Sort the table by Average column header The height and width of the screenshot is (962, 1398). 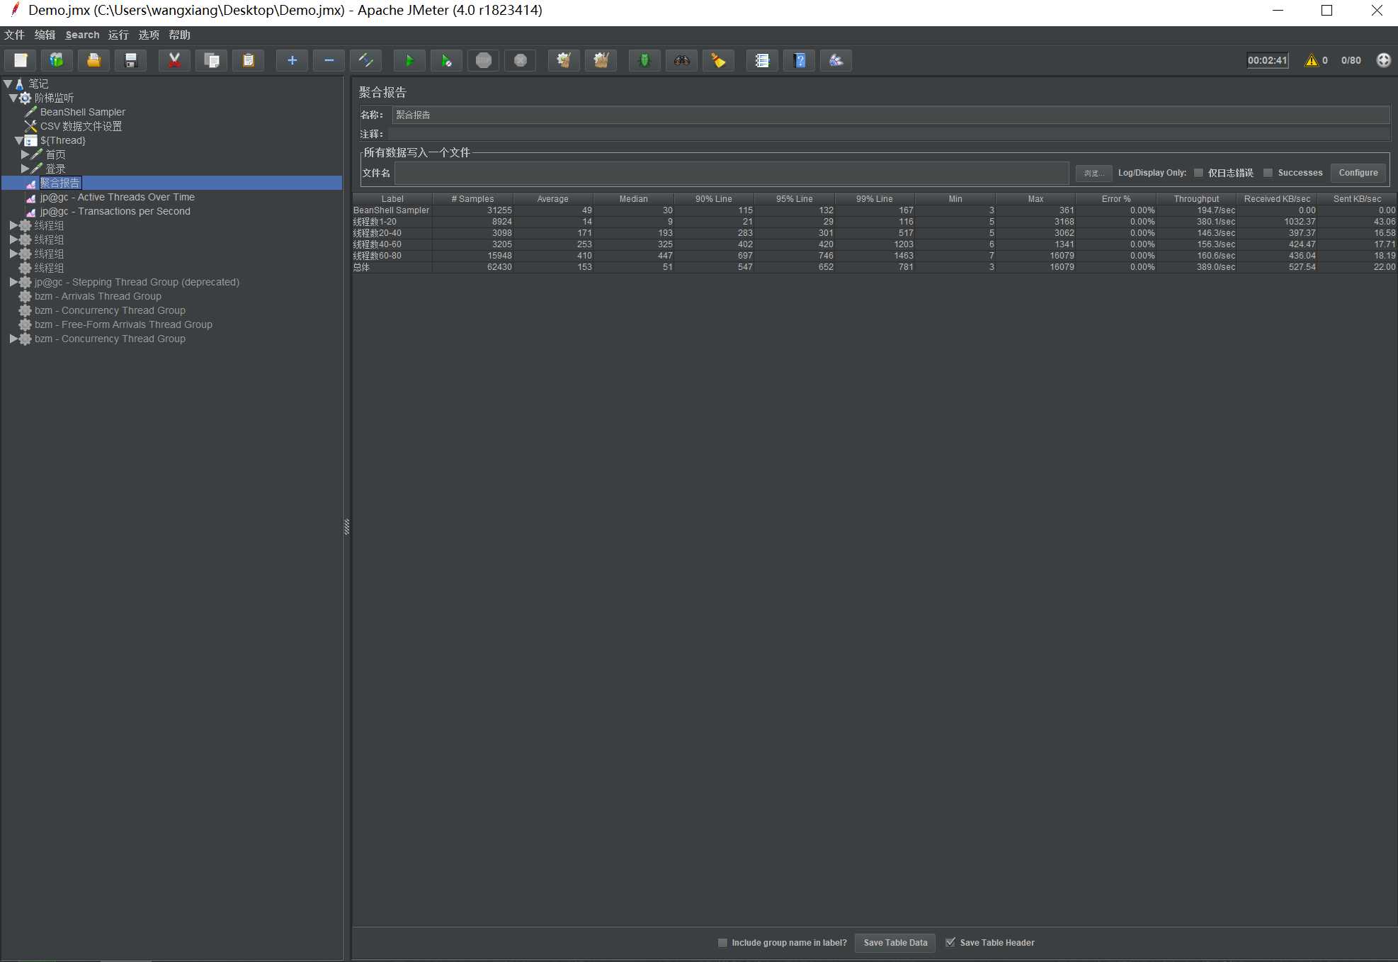tap(552, 199)
